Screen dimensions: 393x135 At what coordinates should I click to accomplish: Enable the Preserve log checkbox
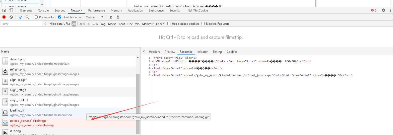click(36, 17)
